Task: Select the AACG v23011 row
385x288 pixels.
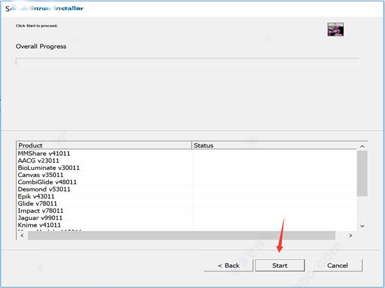Action: tap(187, 160)
